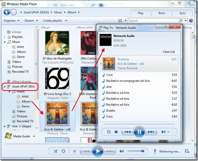Collapse the Music node under Library
This screenshot has height=161, width=198.
pyautogui.click(x=5, y=42)
